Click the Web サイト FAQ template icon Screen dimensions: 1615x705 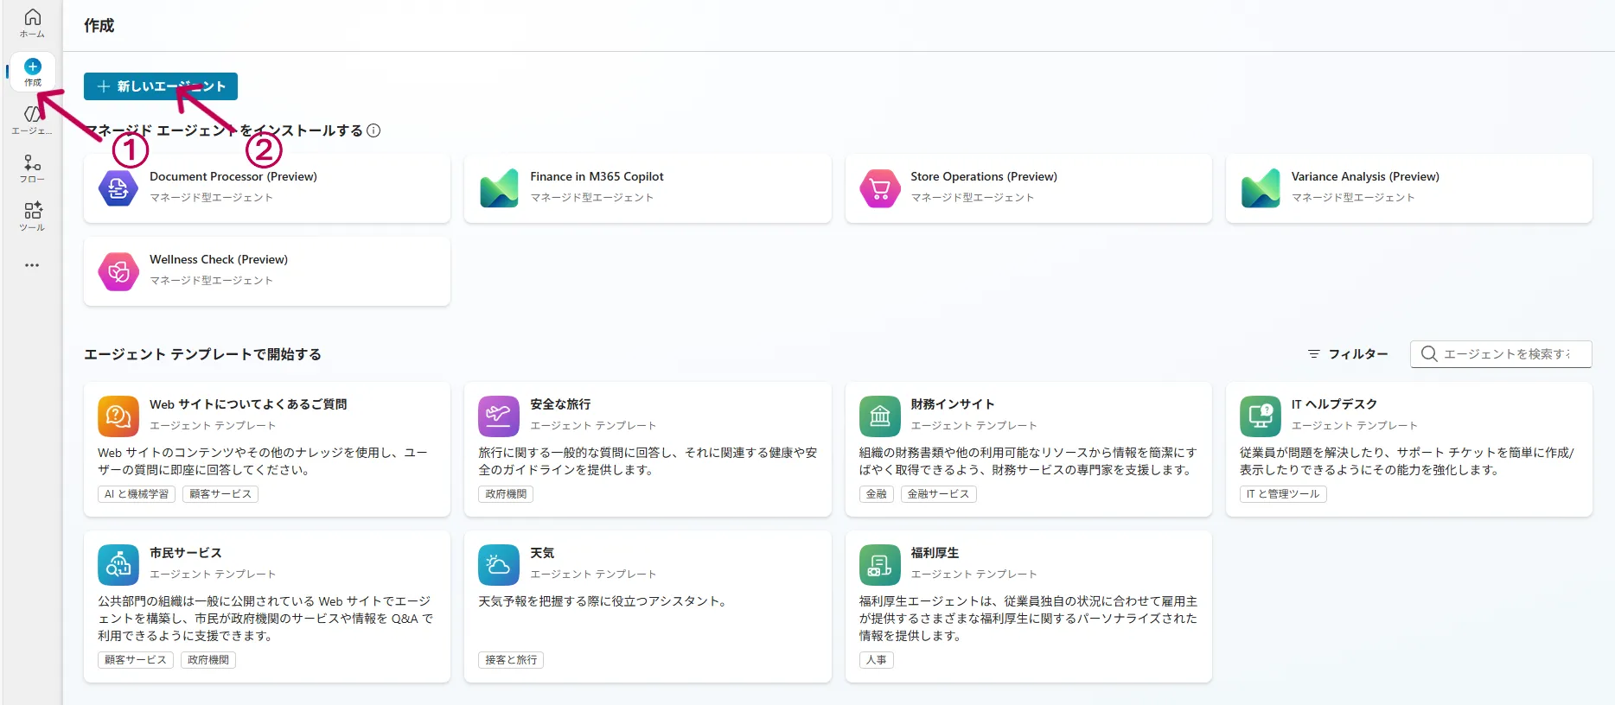(118, 416)
